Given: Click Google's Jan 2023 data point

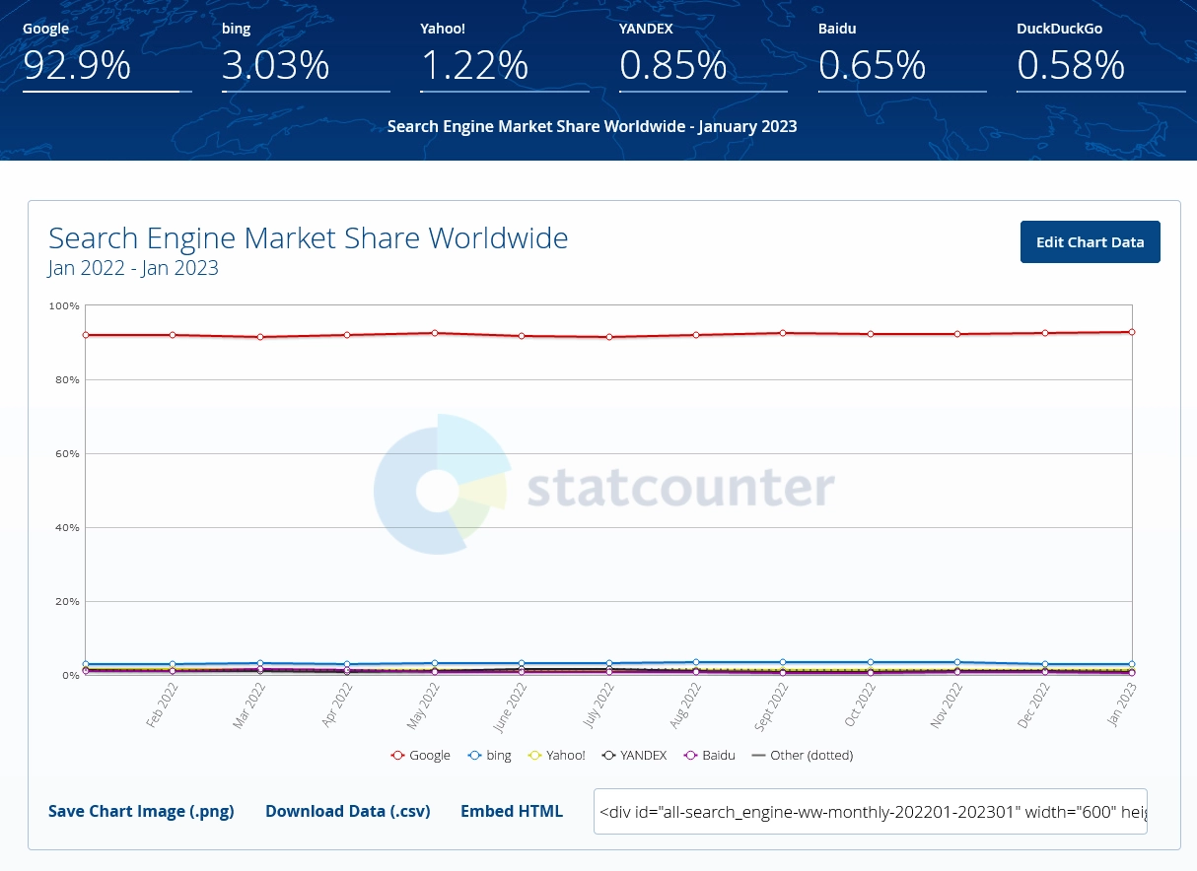Looking at the screenshot, I should (1131, 332).
